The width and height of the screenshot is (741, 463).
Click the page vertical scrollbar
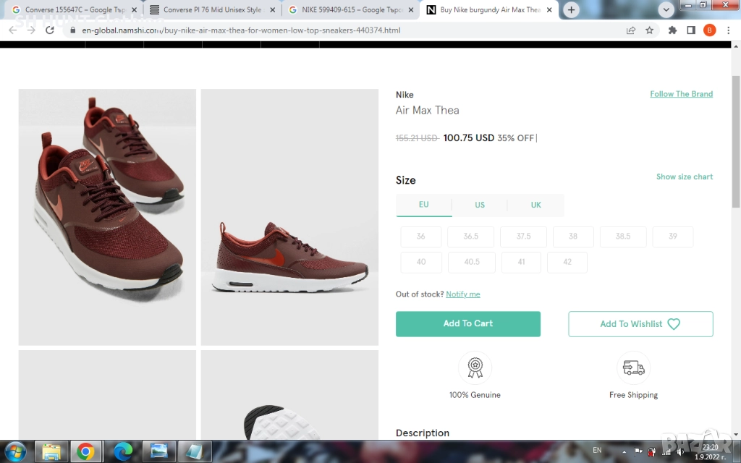[x=735, y=145]
